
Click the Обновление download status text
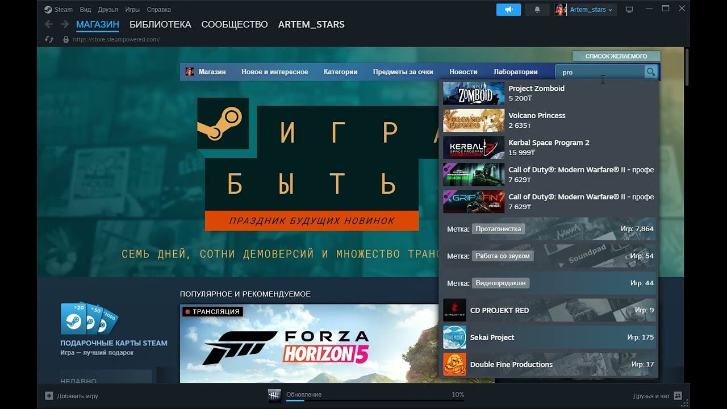click(x=304, y=394)
